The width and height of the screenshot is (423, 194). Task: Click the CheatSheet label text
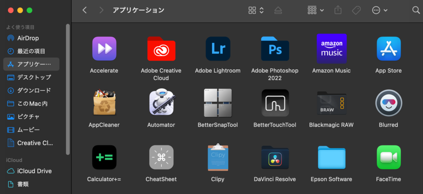[x=162, y=179]
